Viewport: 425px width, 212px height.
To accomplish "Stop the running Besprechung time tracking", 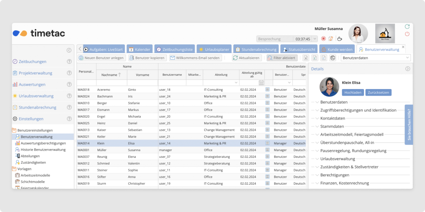I will click(324, 39).
